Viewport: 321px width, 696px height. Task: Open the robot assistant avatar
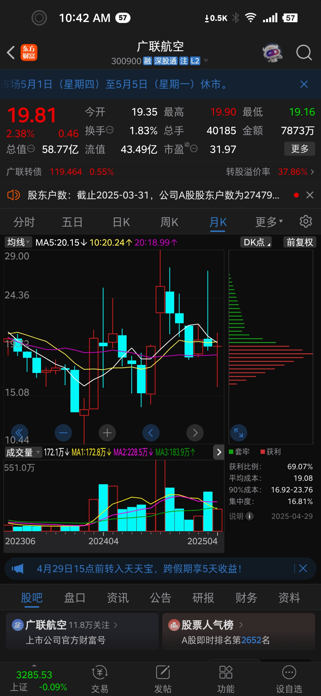pyautogui.click(x=273, y=53)
